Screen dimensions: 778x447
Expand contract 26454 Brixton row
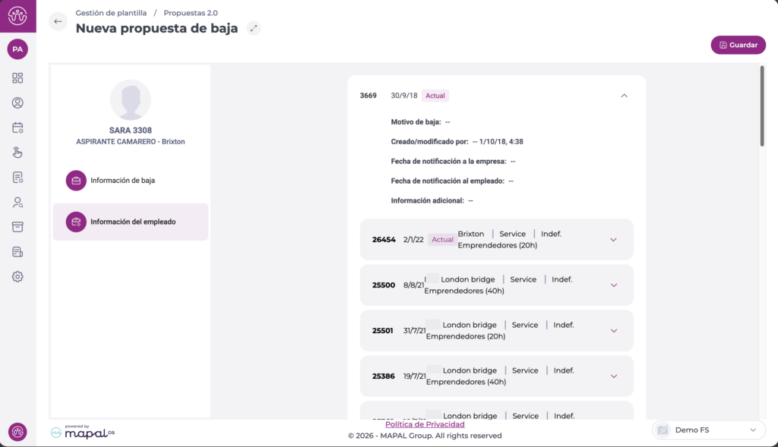click(x=614, y=240)
